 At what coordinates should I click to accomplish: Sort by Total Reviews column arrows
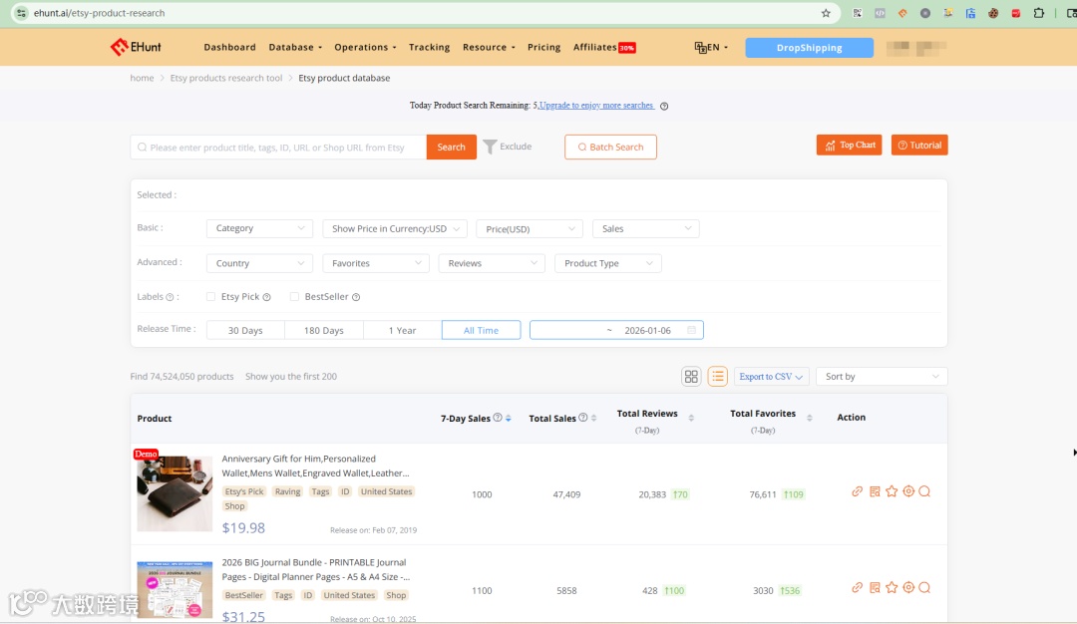tap(691, 418)
